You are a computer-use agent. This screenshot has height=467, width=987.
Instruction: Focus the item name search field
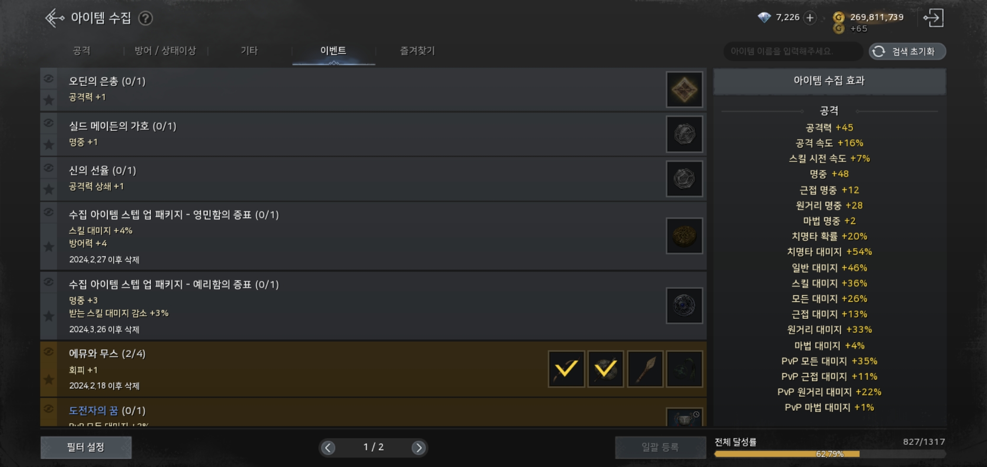click(x=792, y=51)
